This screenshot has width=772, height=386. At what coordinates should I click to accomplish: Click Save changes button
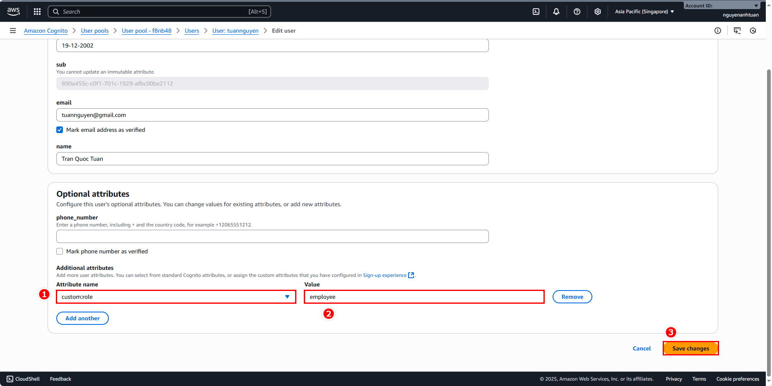point(690,348)
